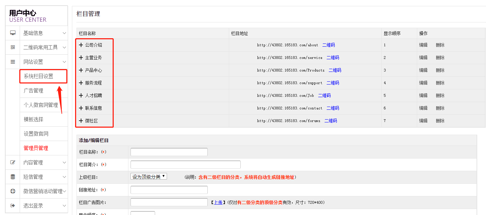486x215 pixels.
Task: Open 管理员管理 in the sidebar
Action: 36,148
